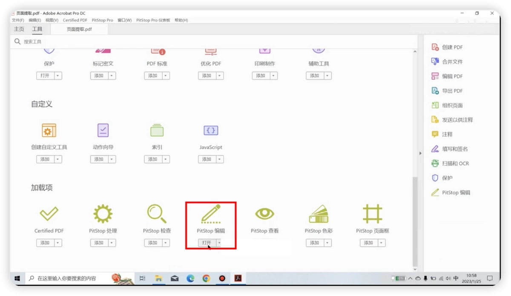Expand the dropdown arrow under PDF 标准
Image resolution: width=511 pixels, height=296 pixels.
pos(166,76)
